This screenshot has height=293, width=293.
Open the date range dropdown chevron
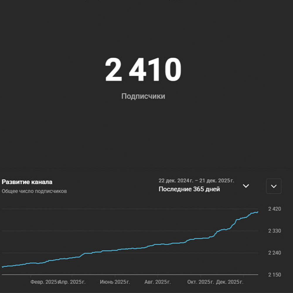click(x=246, y=186)
